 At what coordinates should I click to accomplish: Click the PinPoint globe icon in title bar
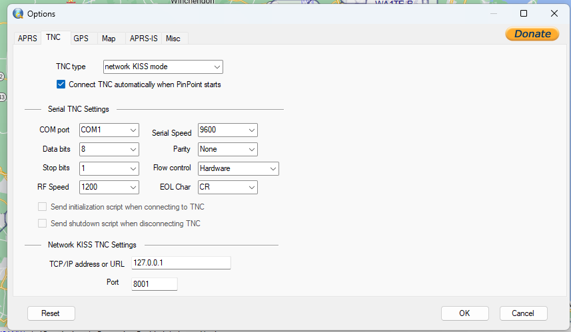pos(18,14)
